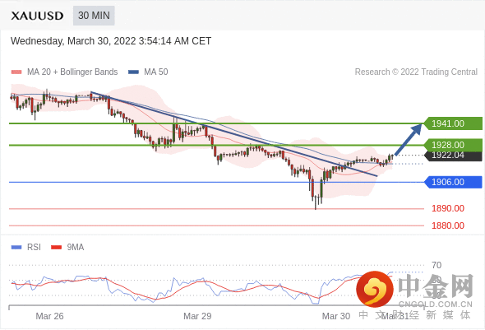Select the 1906.00 blue pivot price tag

453,182
